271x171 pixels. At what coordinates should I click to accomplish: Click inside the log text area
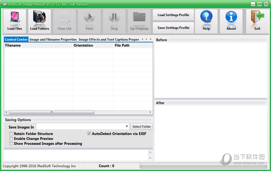tap(76, 155)
